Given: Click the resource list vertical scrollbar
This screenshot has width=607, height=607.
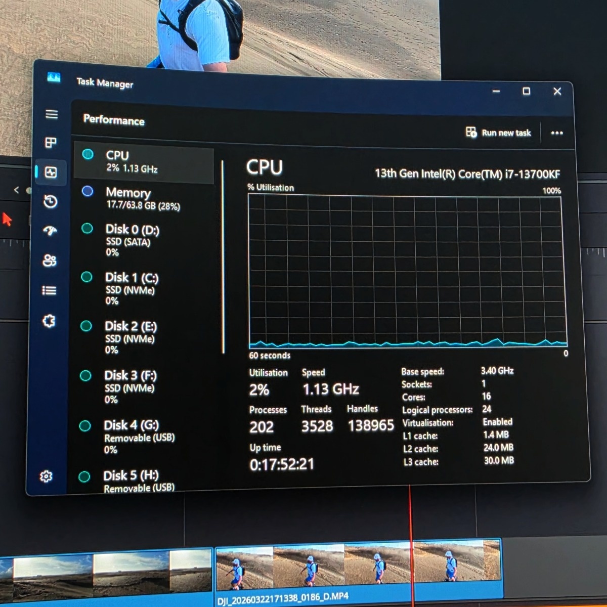Looking at the screenshot, I should [x=223, y=258].
